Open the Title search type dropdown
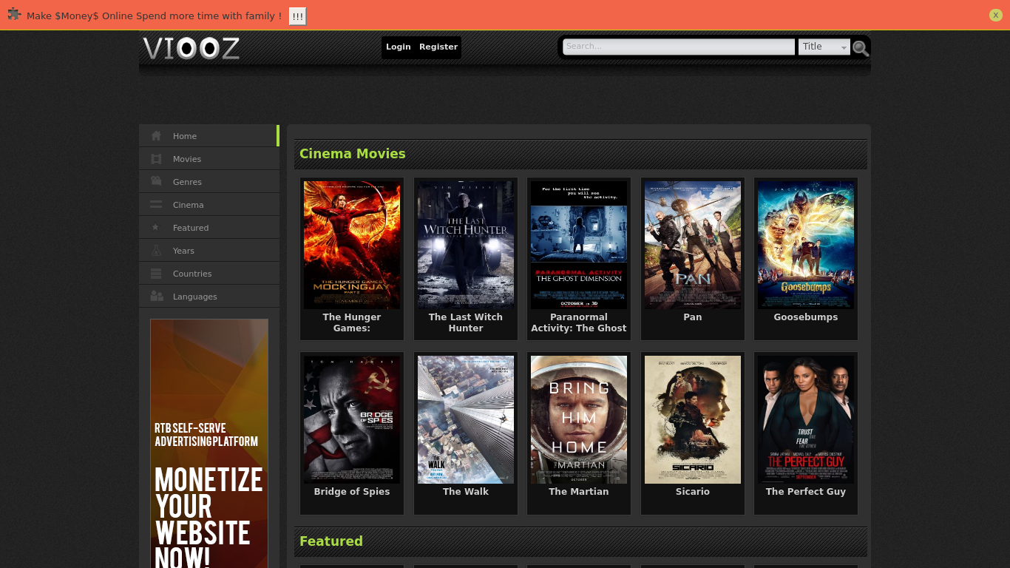 pos(824,47)
